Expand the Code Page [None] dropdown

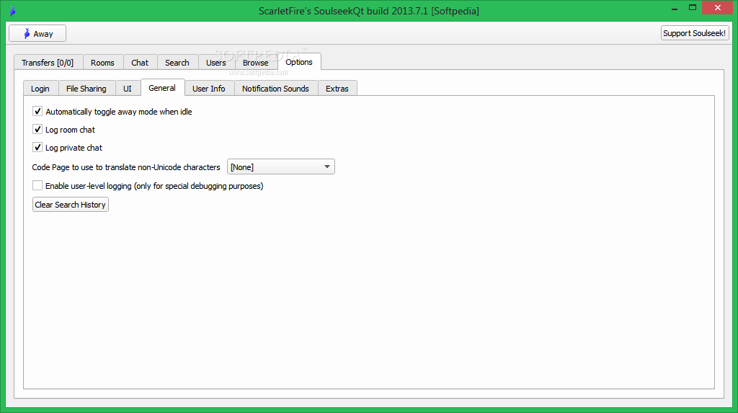281,166
